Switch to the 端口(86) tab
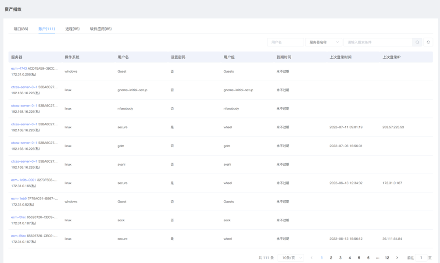 coord(21,29)
